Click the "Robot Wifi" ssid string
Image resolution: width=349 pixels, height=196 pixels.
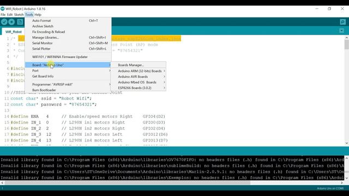74,99
